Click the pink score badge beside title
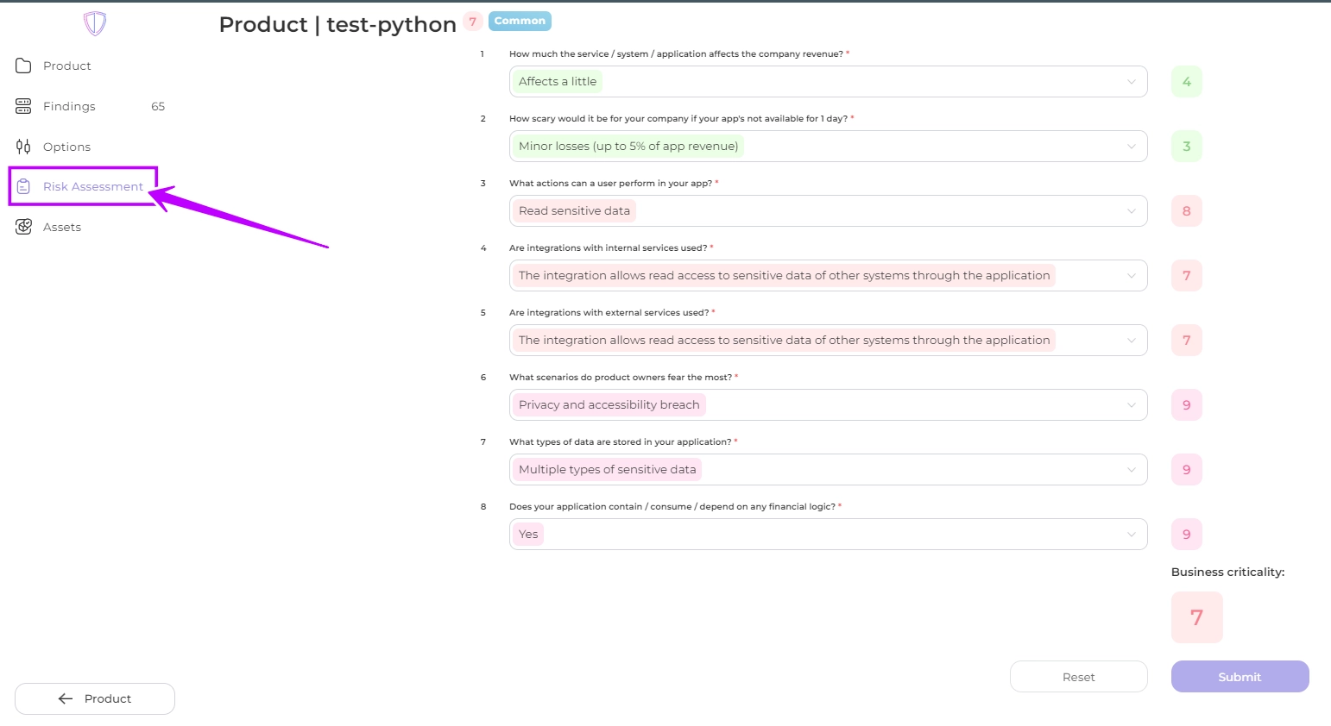This screenshot has height=726, width=1331. [x=472, y=22]
